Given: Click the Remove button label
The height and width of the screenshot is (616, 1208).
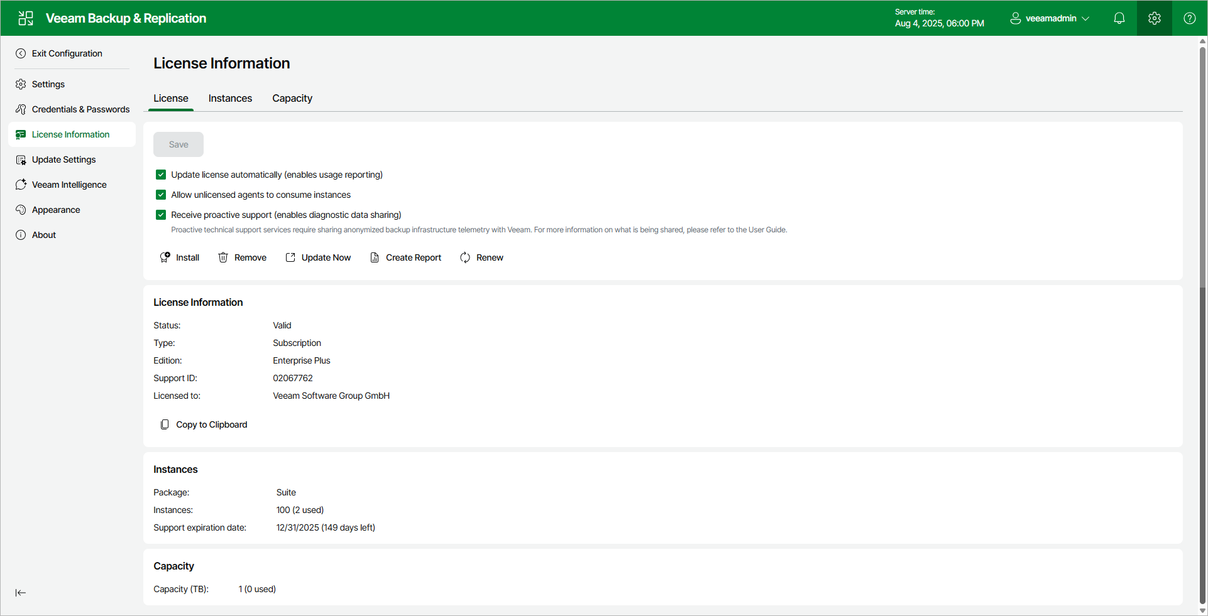Looking at the screenshot, I should [250, 257].
